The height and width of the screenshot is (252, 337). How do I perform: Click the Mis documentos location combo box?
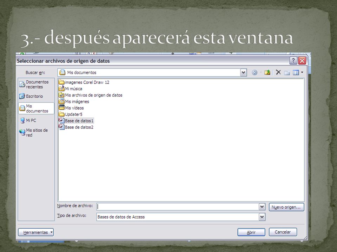[152, 73]
